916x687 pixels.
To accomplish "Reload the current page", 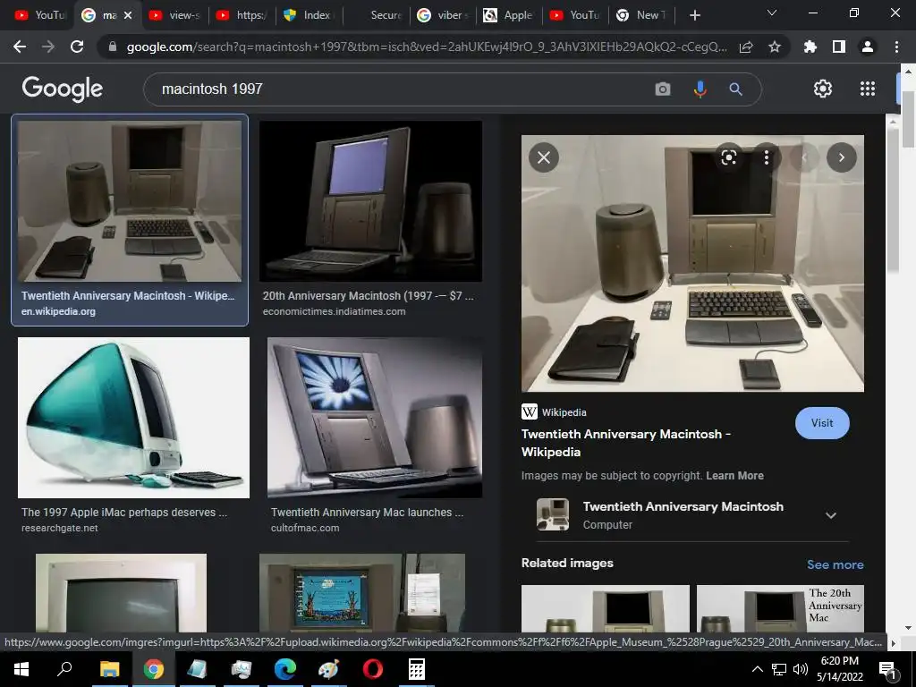I will (77, 47).
